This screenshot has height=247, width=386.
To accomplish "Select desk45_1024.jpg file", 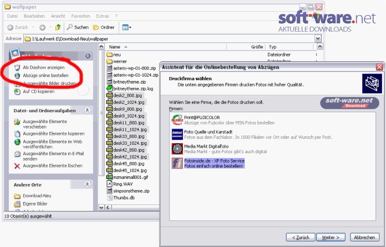I will (x=129, y=170).
